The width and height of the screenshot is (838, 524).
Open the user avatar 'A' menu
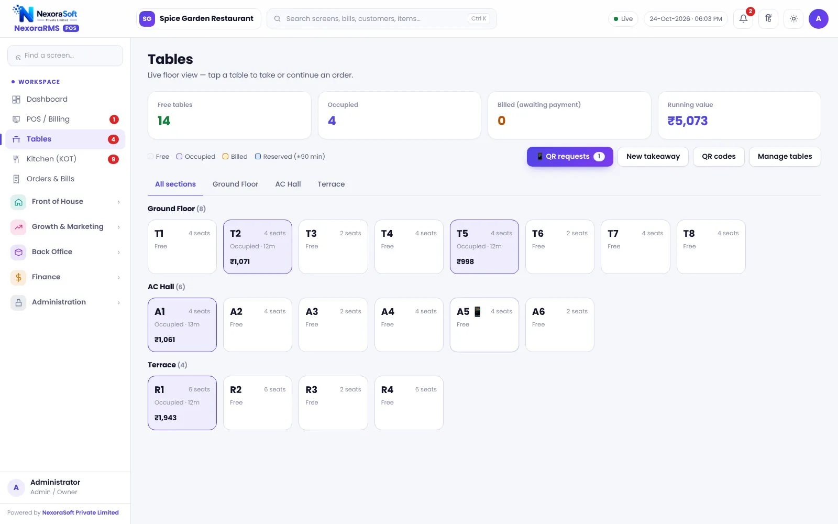click(x=818, y=19)
